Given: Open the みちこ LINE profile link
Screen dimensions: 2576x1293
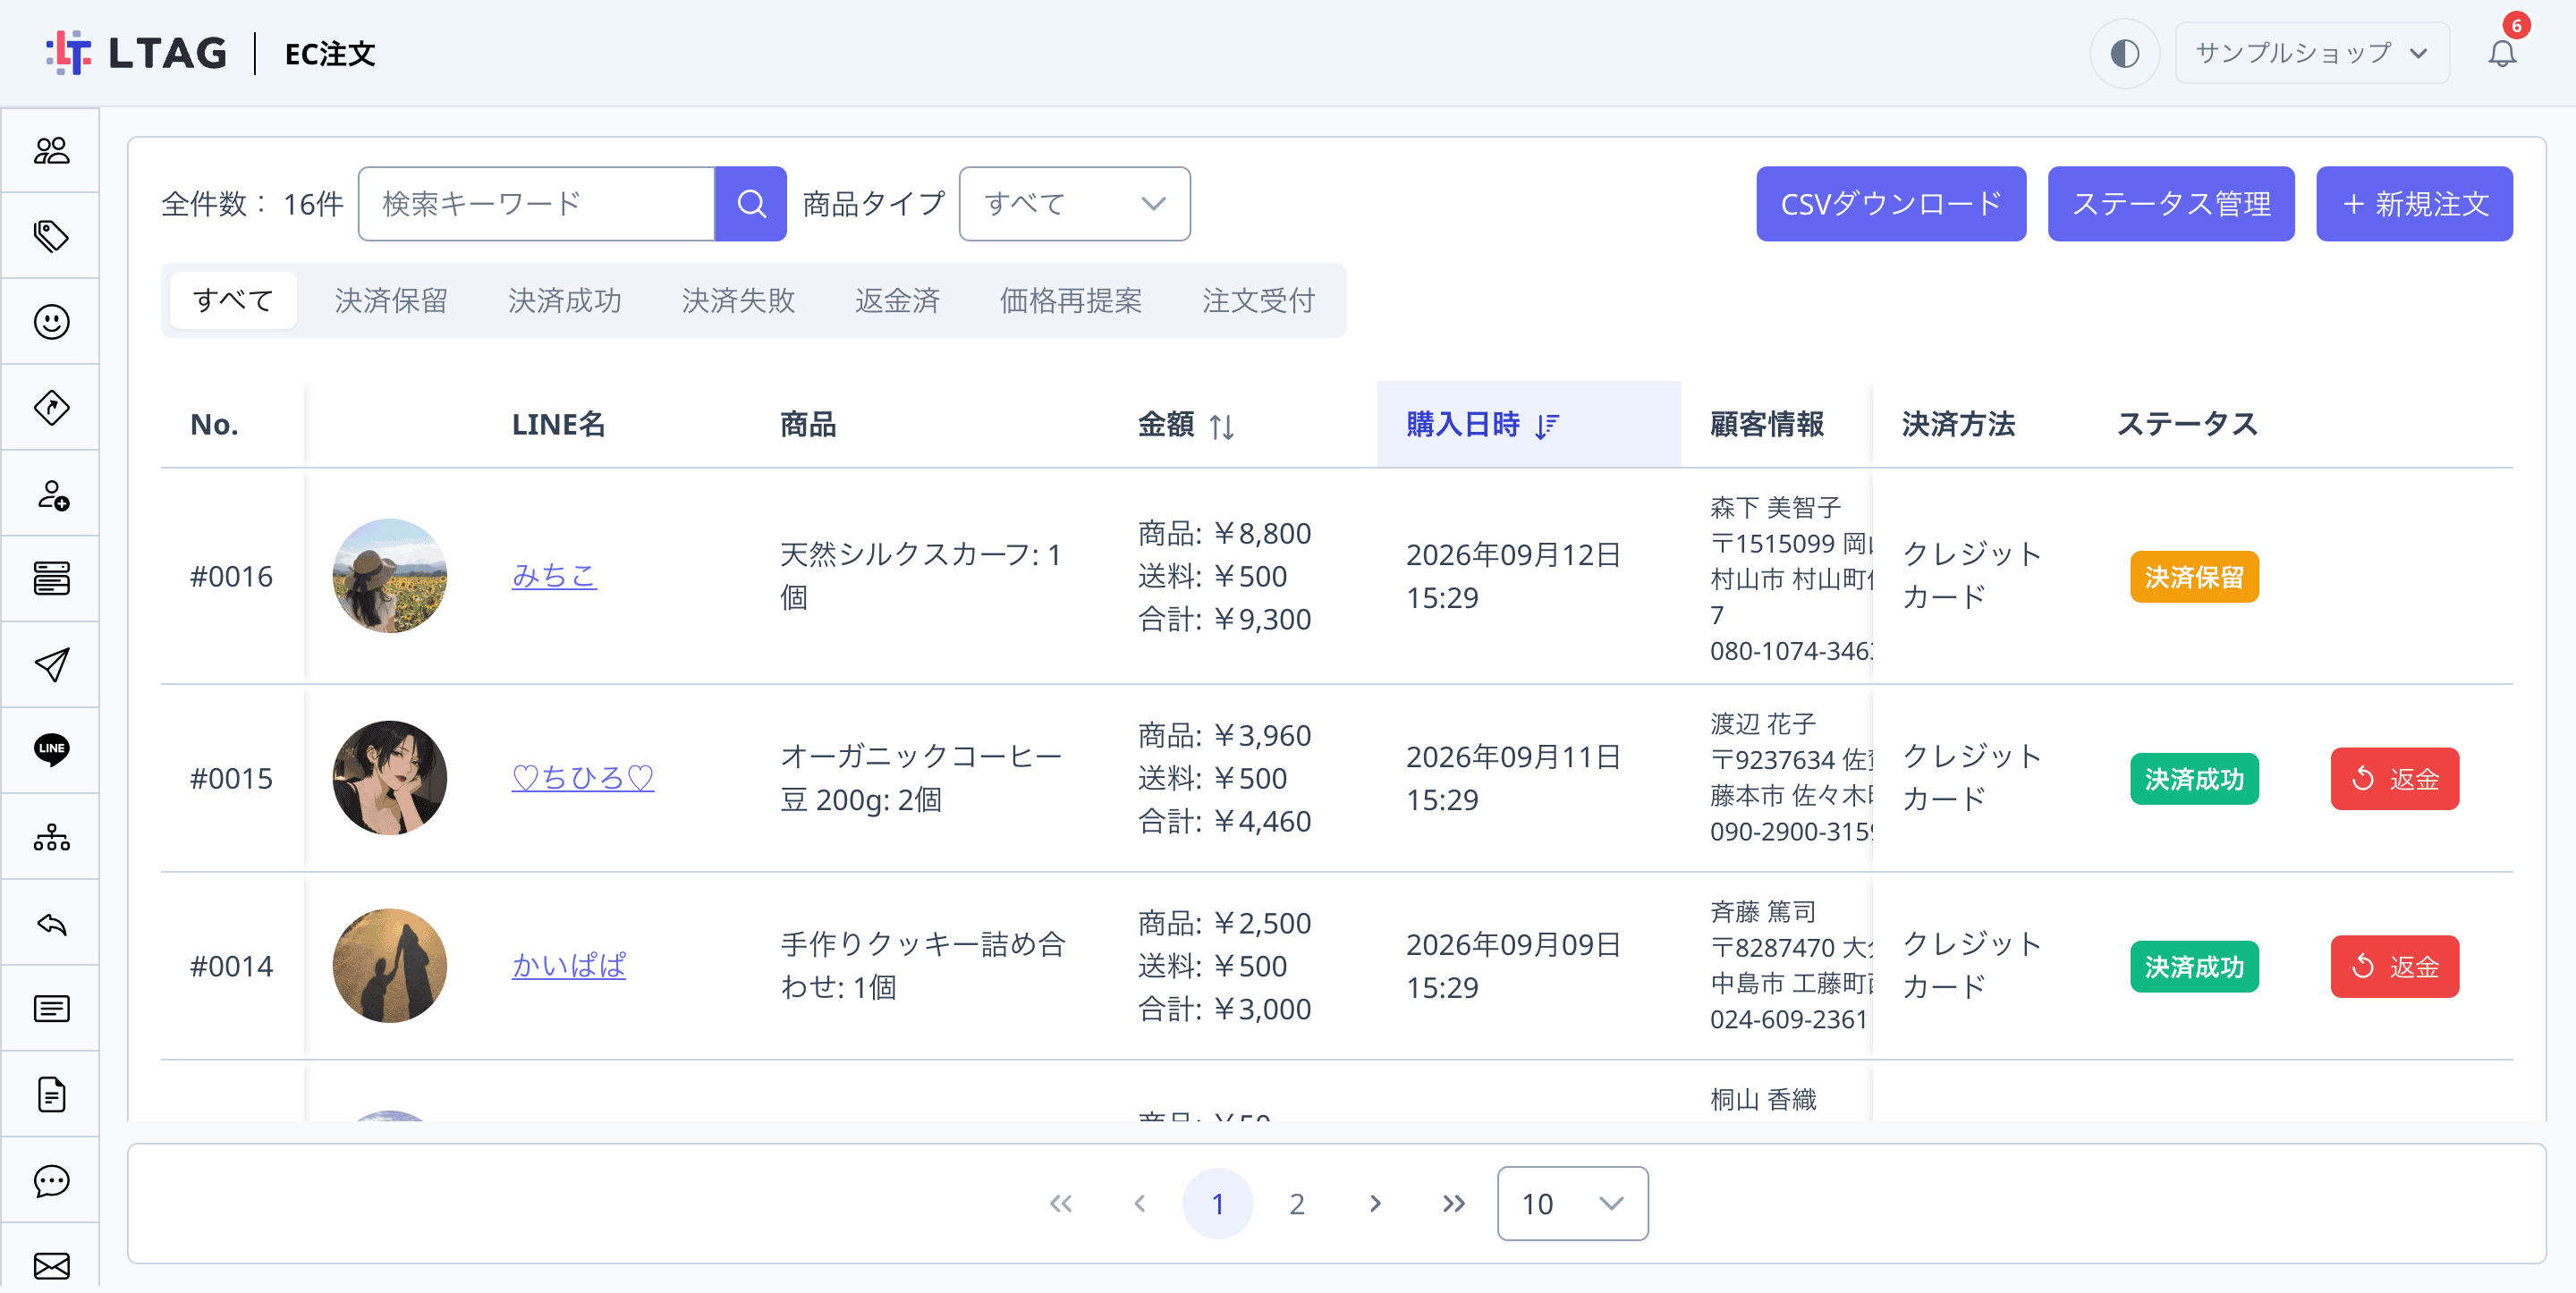Looking at the screenshot, I should point(554,576).
